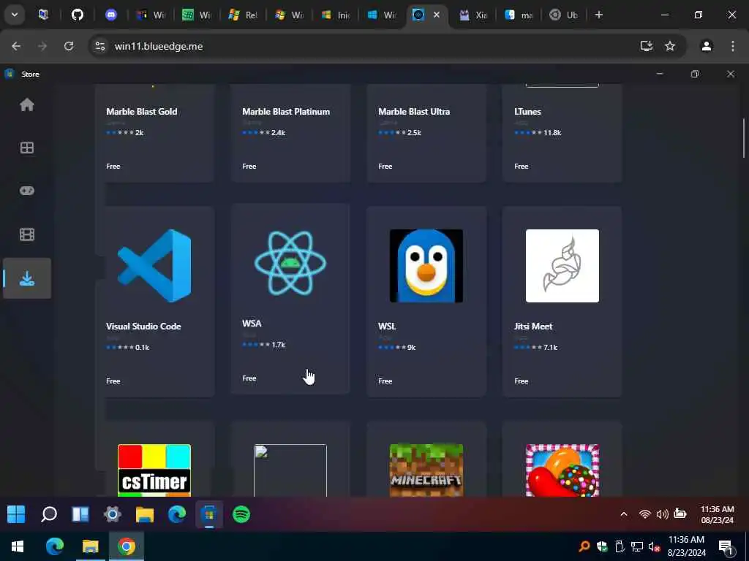The width and height of the screenshot is (749, 561).
Task: Open the WSL penguin app icon
Action: coord(426,266)
